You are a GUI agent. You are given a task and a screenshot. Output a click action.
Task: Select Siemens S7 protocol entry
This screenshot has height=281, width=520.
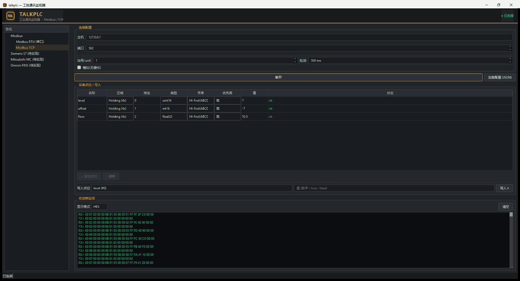(25, 54)
